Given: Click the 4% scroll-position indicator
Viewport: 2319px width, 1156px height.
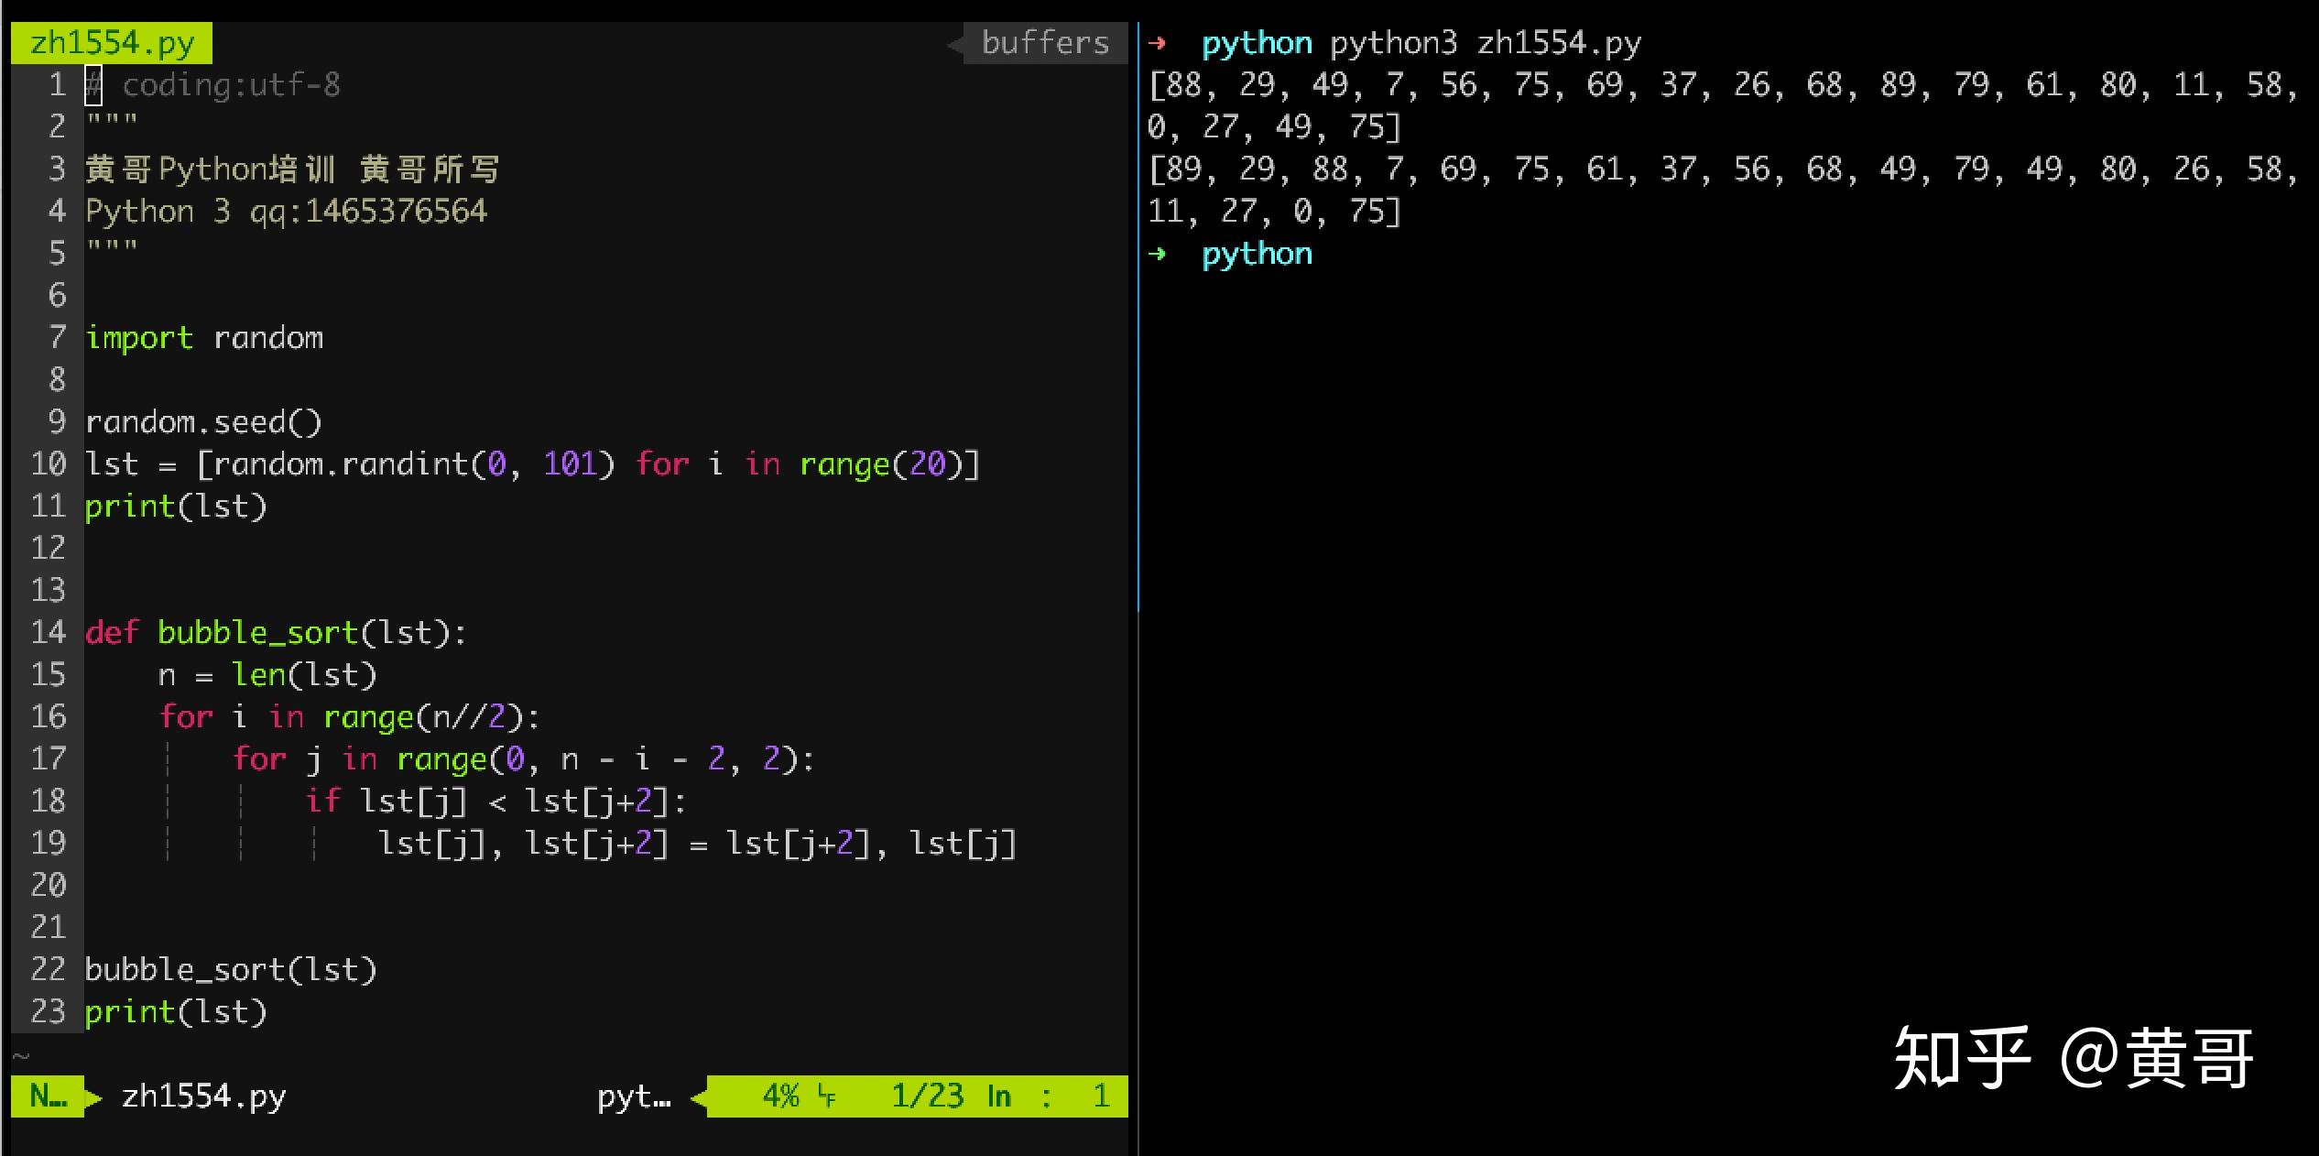Looking at the screenshot, I should click(x=780, y=1095).
